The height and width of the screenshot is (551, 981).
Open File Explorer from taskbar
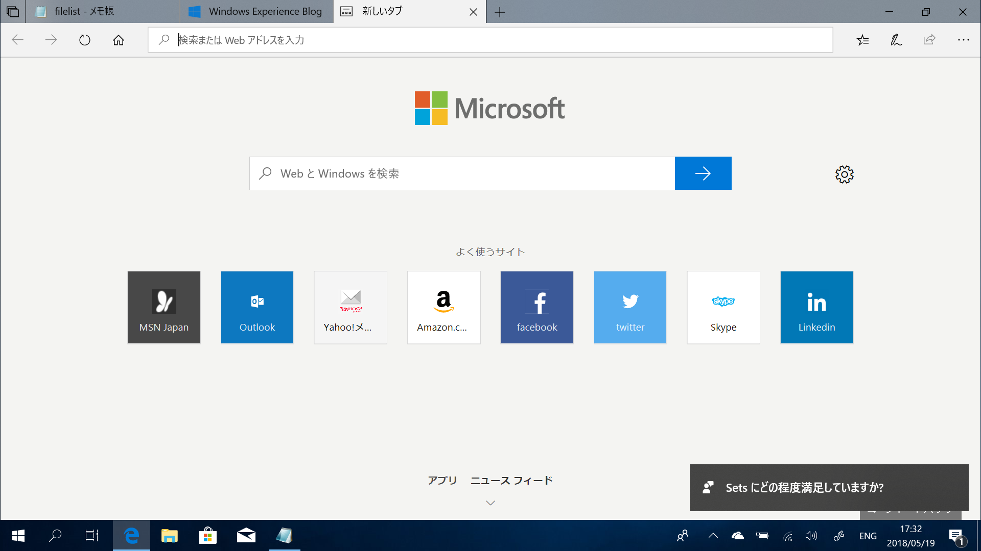click(x=169, y=536)
